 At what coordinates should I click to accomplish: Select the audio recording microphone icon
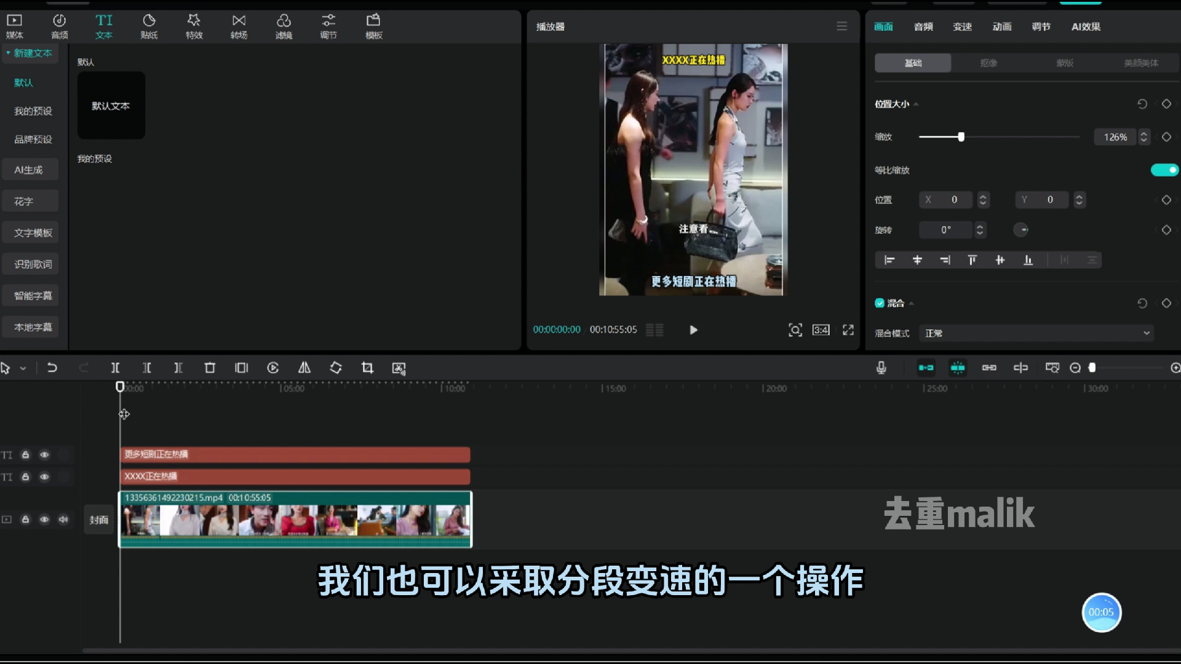click(881, 368)
